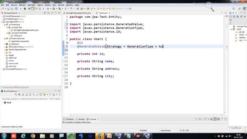Click Boot Dashboard green add target icon
Image resolution: width=247 pixels, height=139 pixels.
[x=54, y=95]
